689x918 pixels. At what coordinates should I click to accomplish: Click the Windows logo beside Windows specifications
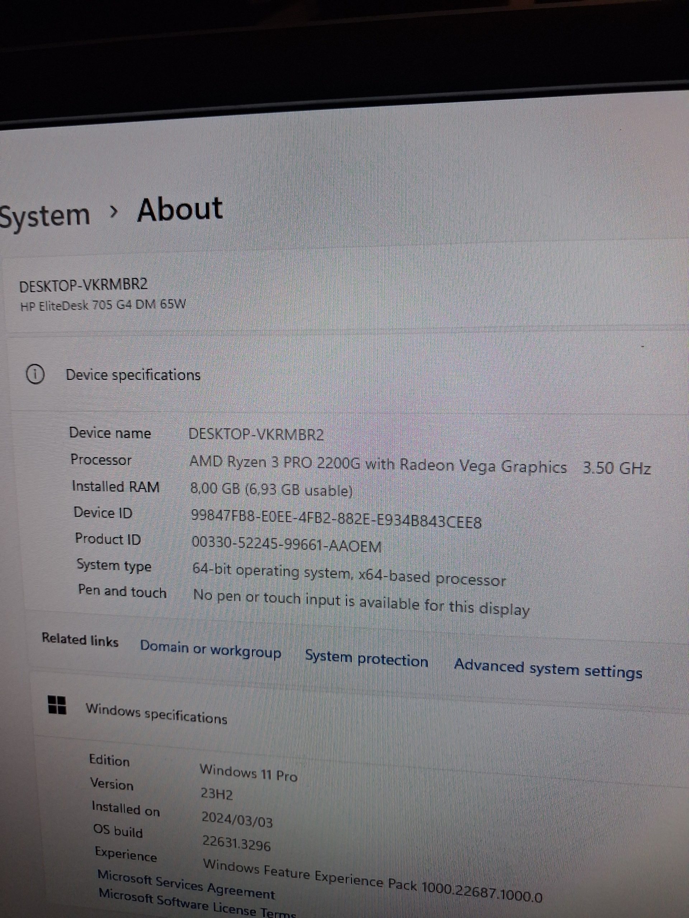coord(57,705)
